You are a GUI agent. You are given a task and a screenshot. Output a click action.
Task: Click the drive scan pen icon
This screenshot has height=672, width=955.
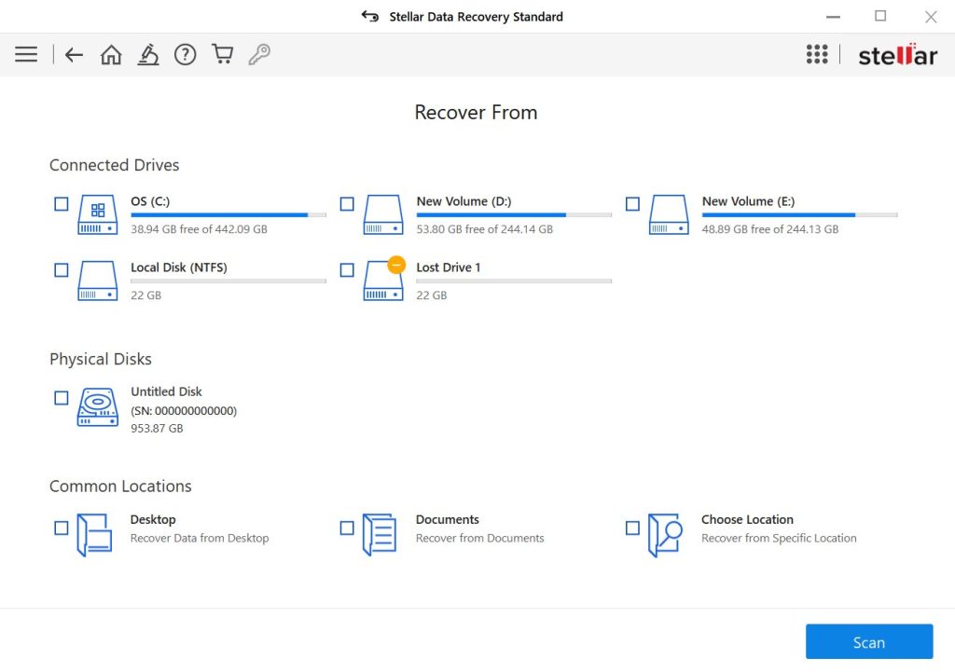point(148,54)
